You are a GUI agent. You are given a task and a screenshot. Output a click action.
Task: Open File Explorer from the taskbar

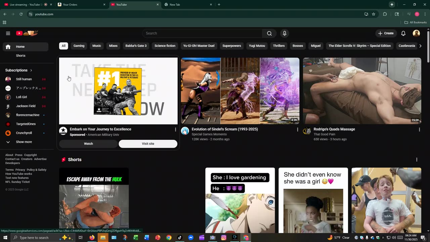103,238
